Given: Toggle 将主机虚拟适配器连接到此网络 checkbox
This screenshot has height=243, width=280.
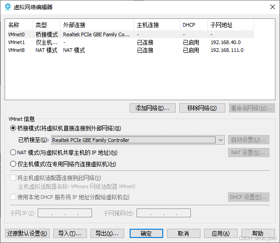Looking at the screenshot, I should (x=13, y=178).
